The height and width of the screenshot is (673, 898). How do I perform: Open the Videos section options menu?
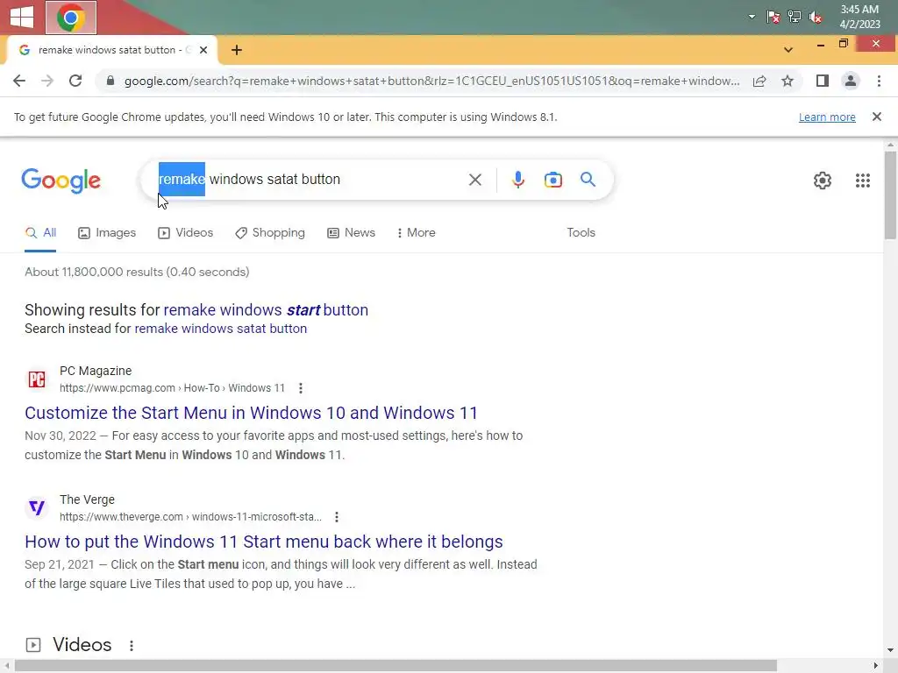click(132, 646)
